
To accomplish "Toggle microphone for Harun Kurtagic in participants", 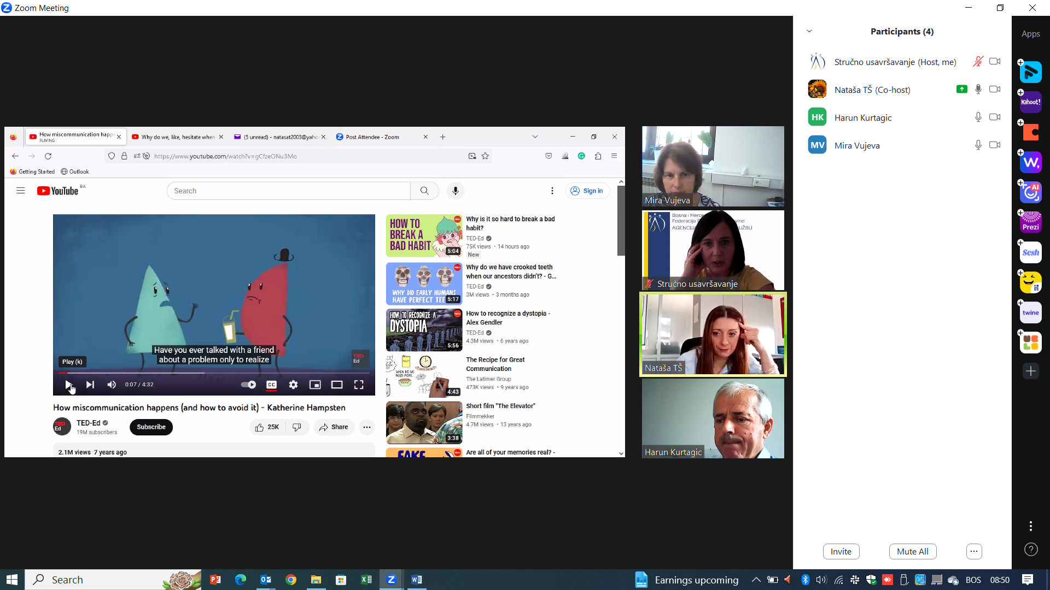I will pyautogui.click(x=978, y=117).
